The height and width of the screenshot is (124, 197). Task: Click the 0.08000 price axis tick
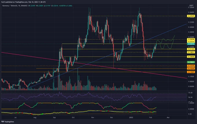pyautogui.click(x=191, y=82)
